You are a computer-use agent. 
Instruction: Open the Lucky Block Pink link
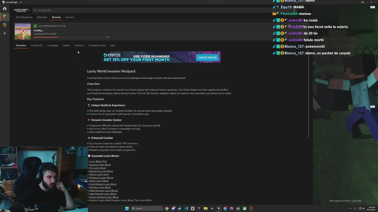(x=98, y=161)
